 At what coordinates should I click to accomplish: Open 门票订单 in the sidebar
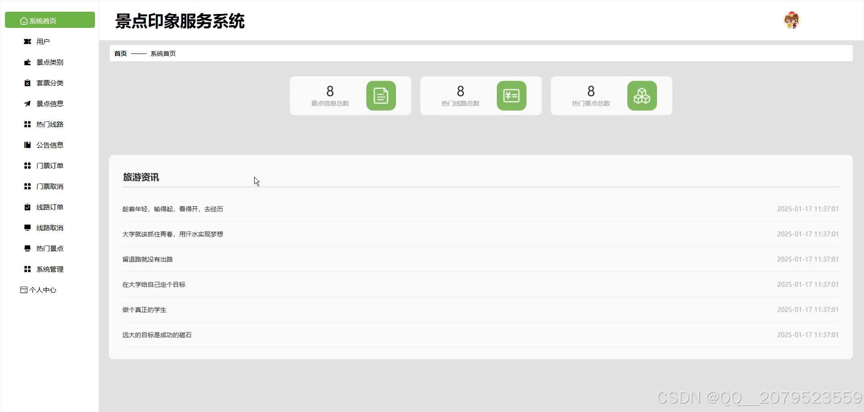tap(50, 166)
